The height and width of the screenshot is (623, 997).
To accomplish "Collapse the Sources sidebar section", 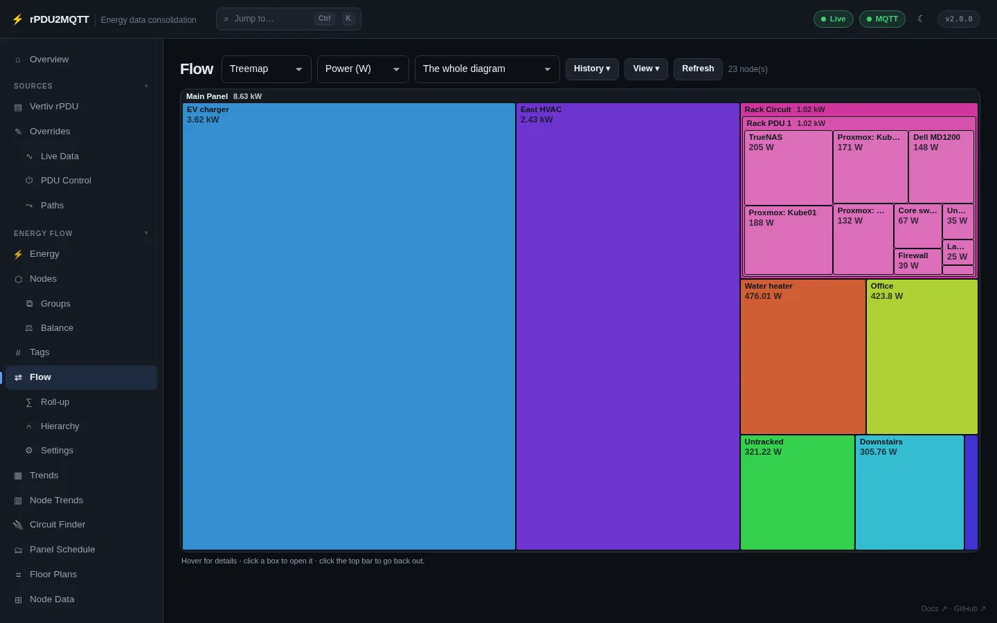I will [81, 86].
